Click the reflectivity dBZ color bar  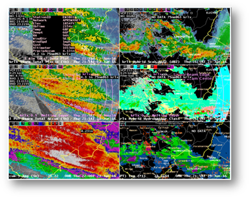147,10
